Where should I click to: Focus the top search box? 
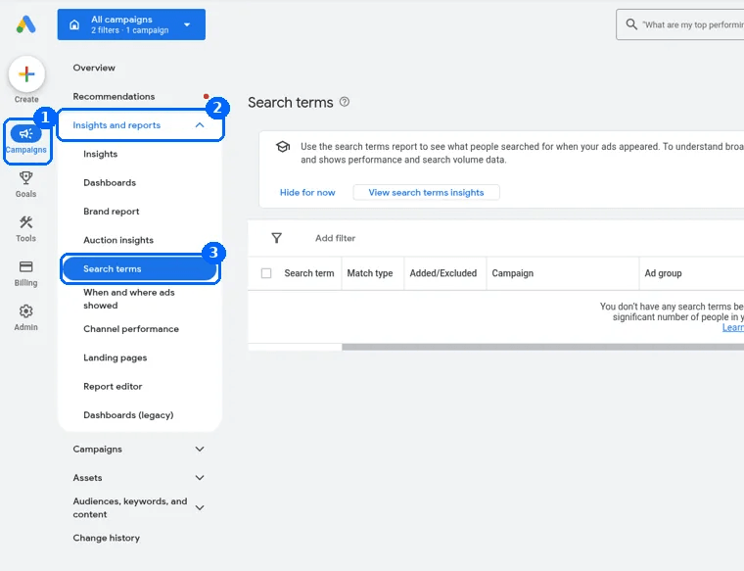coord(680,24)
